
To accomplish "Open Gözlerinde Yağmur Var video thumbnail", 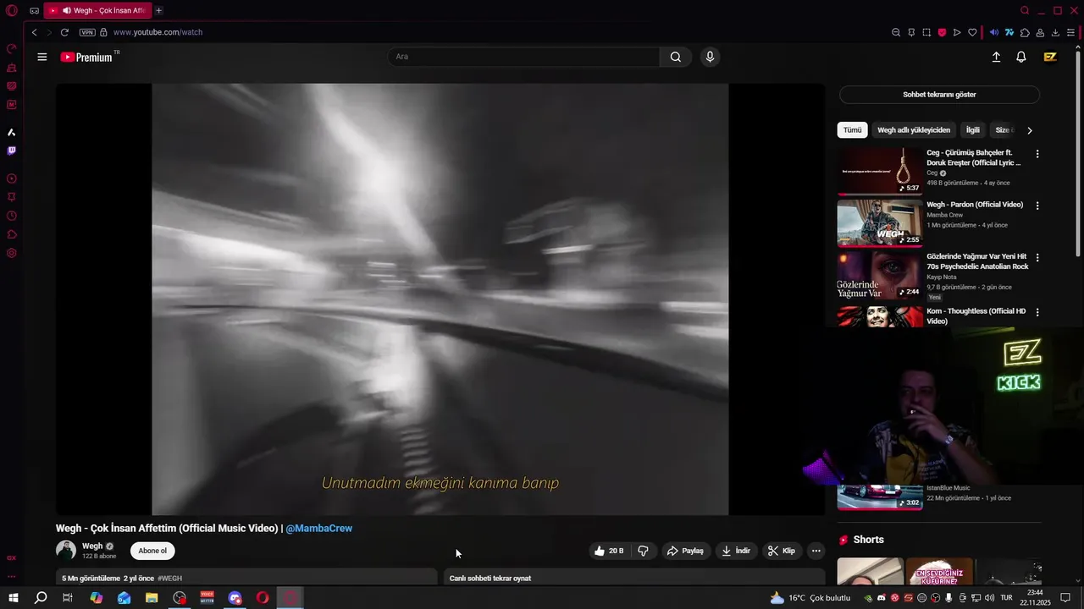I will pyautogui.click(x=880, y=275).
